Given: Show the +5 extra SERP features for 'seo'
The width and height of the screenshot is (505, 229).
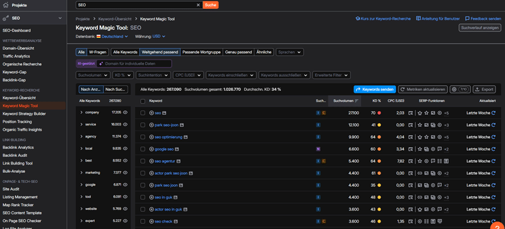Looking at the screenshot, I should tap(446, 113).
